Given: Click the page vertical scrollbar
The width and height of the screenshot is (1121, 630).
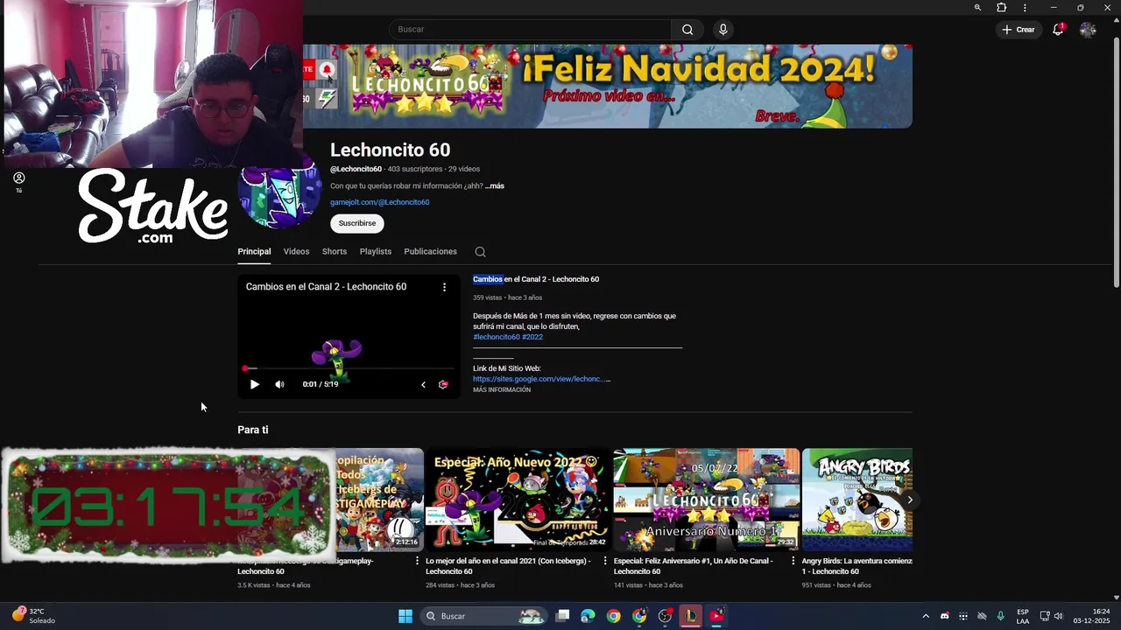Looking at the screenshot, I should click(1116, 162).
